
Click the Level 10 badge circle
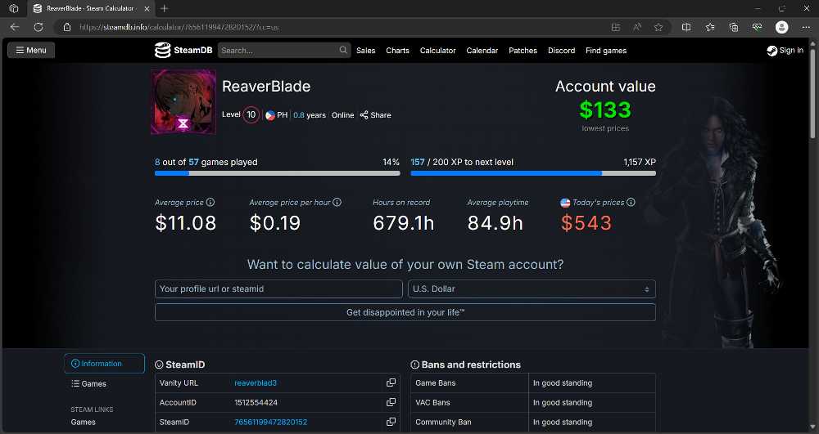(251, 114)
